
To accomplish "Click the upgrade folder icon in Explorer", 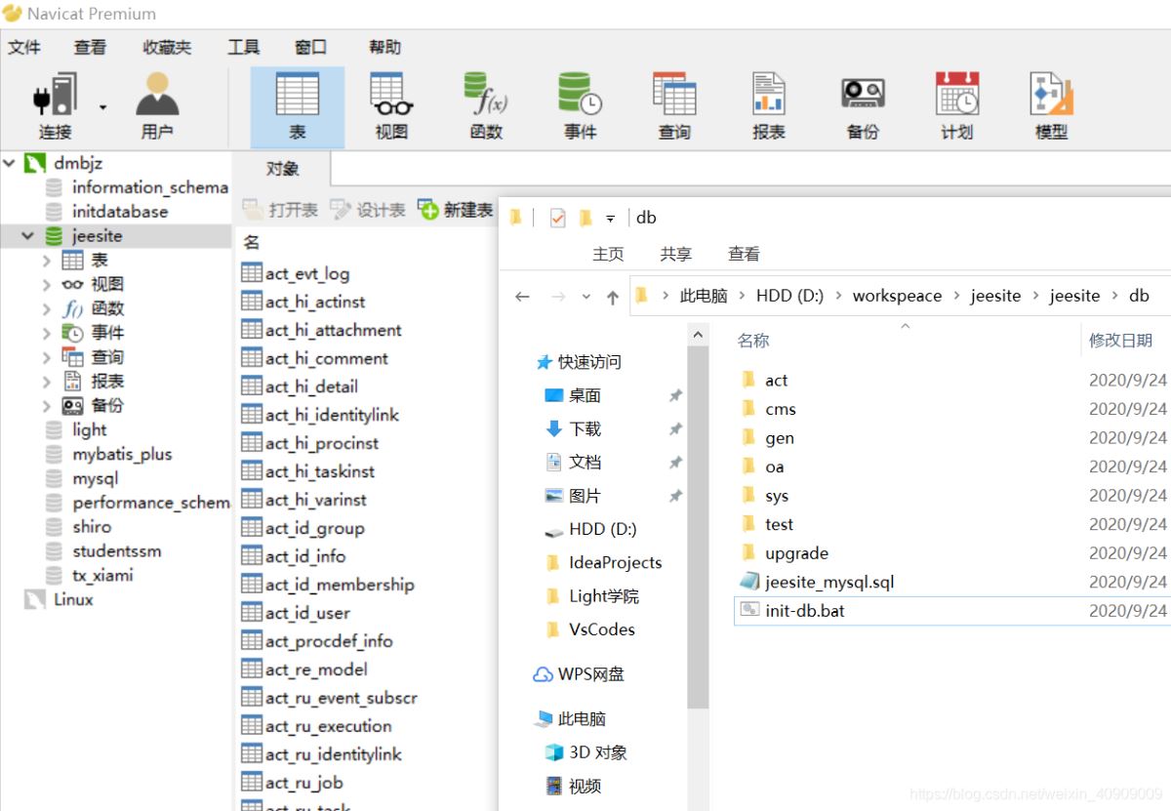I will coord(749,552).
